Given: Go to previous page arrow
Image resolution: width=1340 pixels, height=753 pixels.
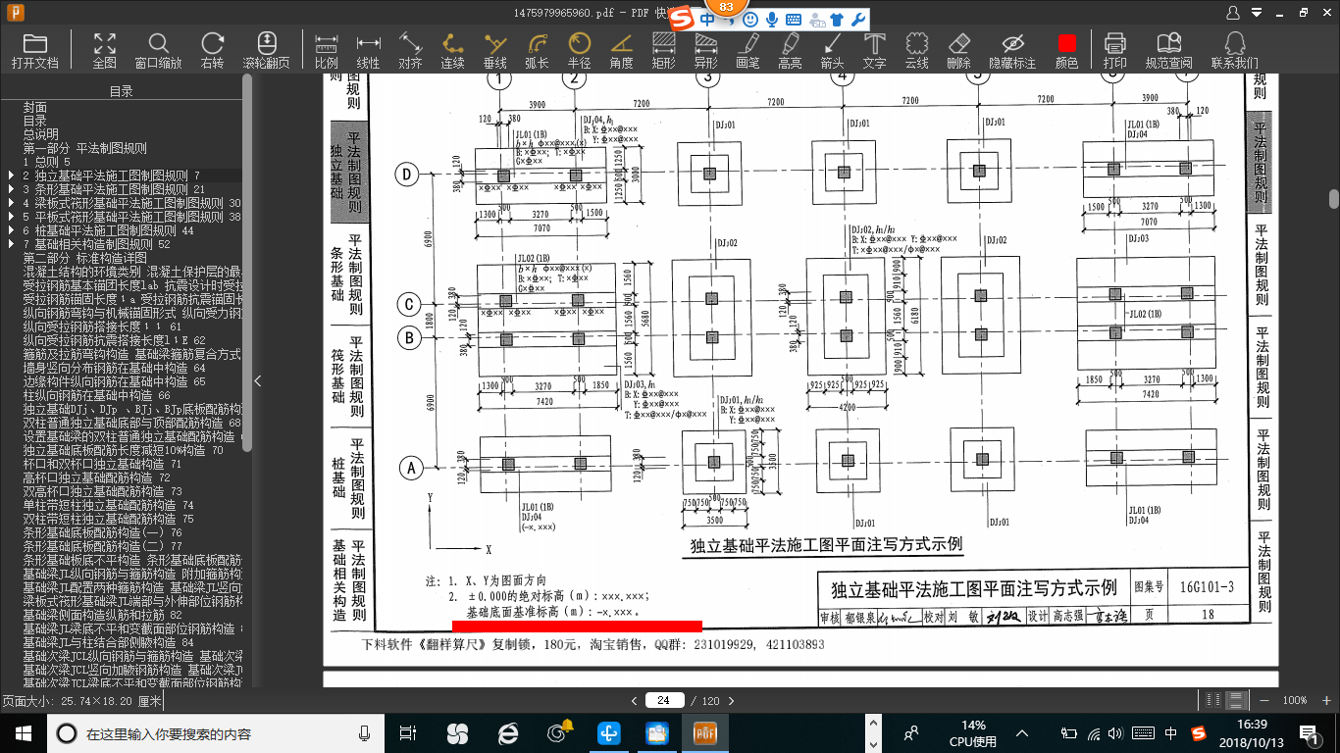Looking at the screenshot, I should (x=635, y=700).
